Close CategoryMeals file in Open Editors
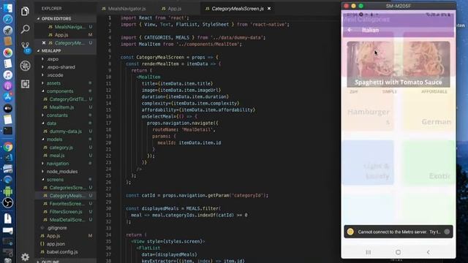468x263 pixels. click(44, 43)
